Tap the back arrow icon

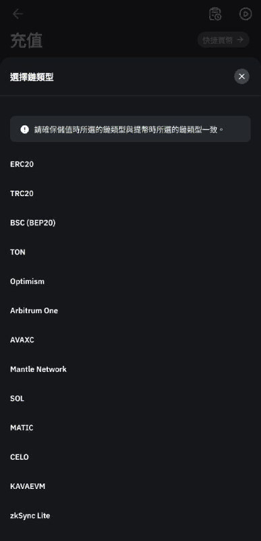pyautogui.click(x=18, y=14)
